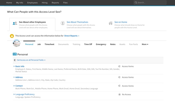
Task: Click the Personal section heading text
Action: (x=22, y=54)
